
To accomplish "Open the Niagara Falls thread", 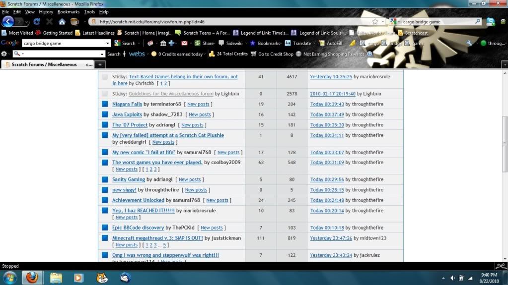I will tap(127, 104).
